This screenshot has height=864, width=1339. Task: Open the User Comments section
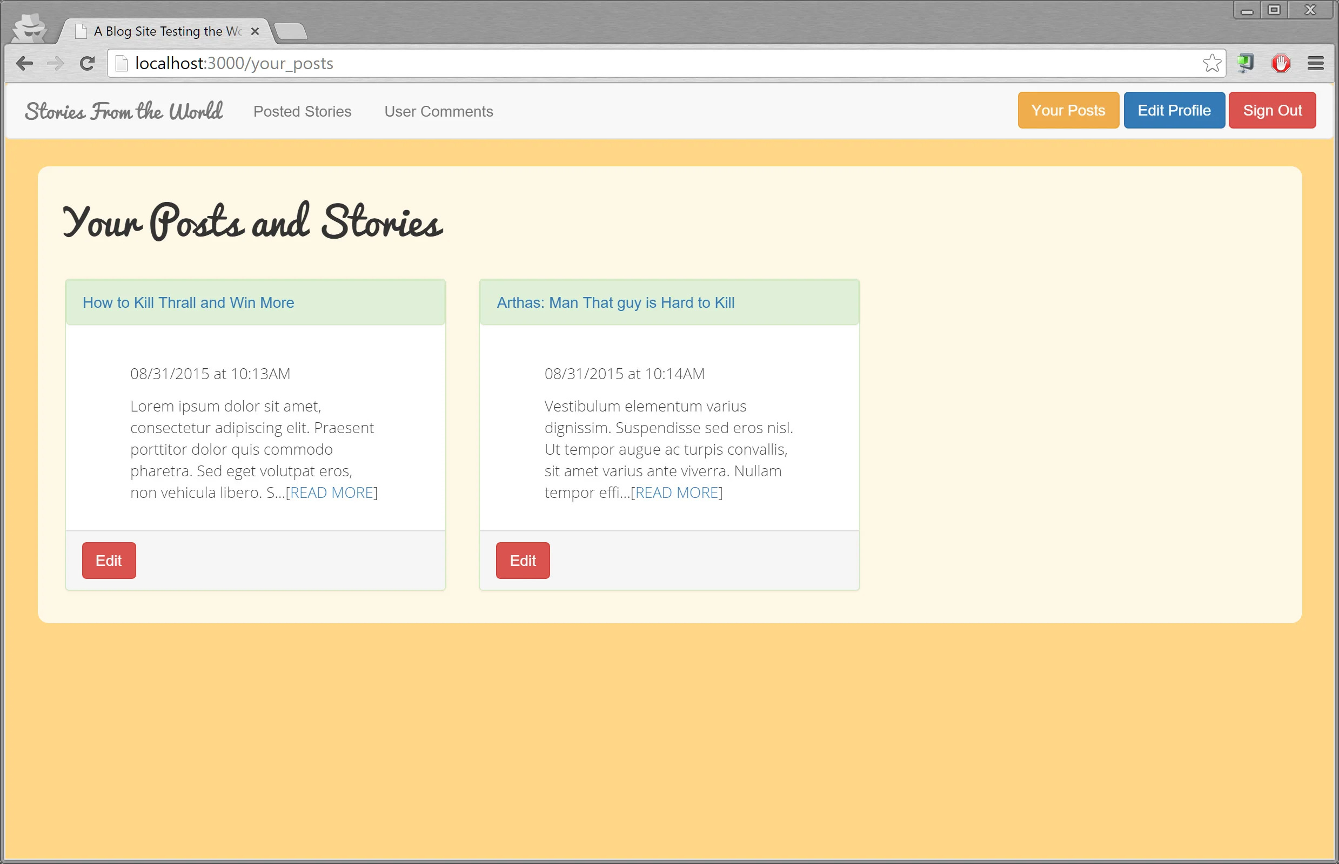439,111
